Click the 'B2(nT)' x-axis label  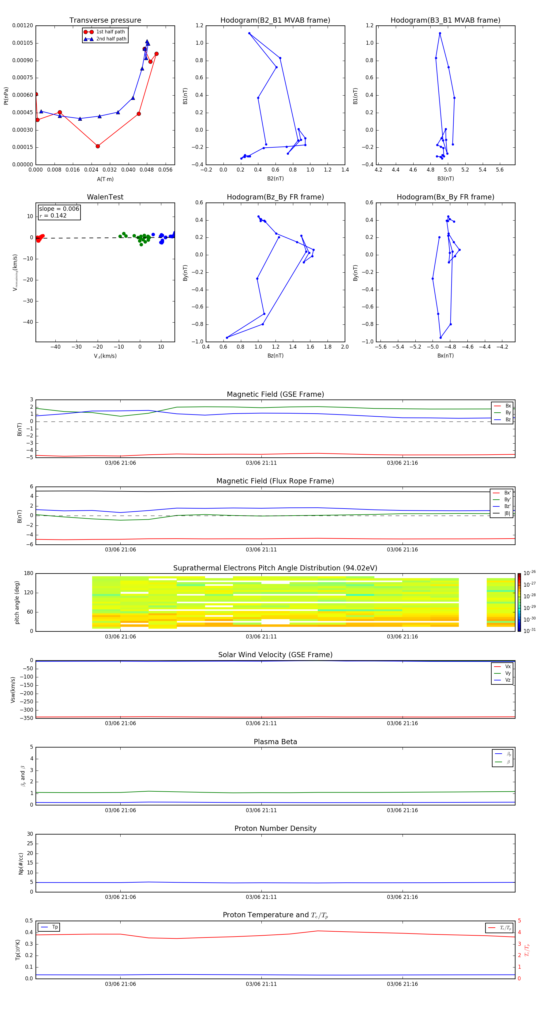pyautogui.click(x=275, y=179)
